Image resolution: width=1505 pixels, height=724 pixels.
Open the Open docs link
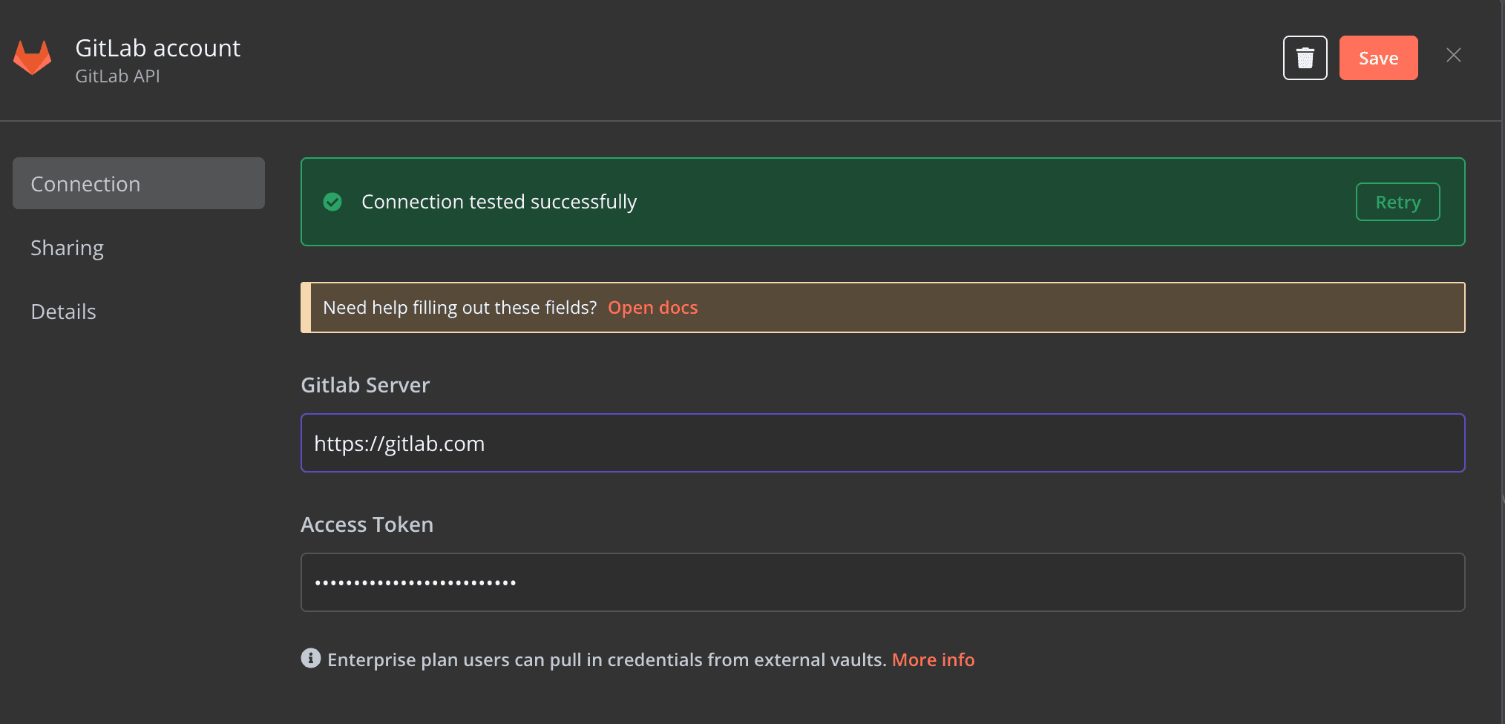pos(652,307)
